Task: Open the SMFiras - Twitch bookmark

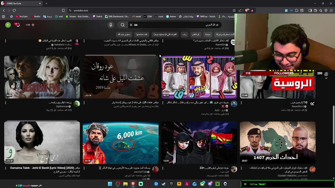Action: [x=205, y=16]
